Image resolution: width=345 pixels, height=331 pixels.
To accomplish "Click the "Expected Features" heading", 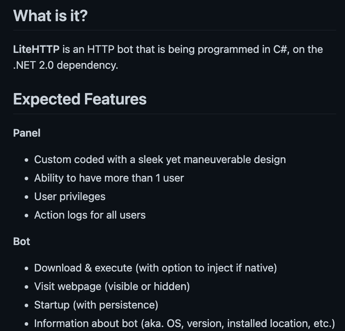I will click(80, 99).
